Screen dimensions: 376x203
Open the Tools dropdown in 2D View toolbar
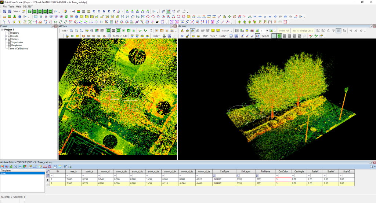point(156,36)
